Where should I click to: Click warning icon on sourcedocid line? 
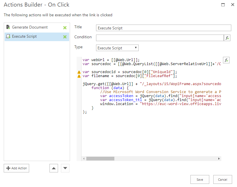tap(79, 72)
